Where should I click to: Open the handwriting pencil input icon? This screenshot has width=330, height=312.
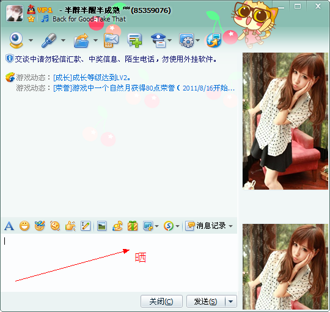(86, 226)
